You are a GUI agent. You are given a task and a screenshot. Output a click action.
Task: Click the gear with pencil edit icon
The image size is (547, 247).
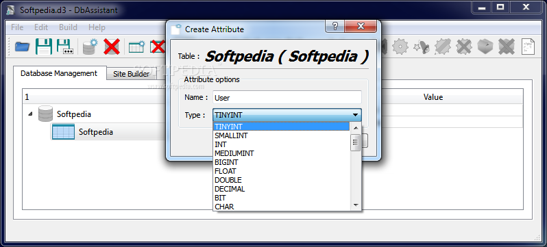443,47
